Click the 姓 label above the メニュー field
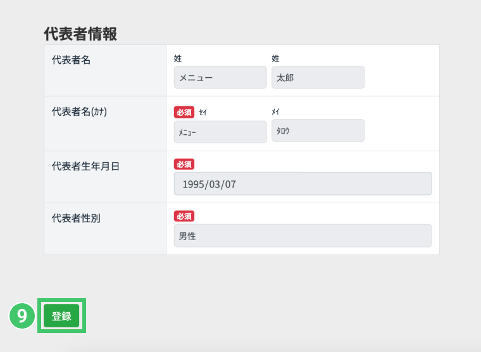The image size is (481, 352). click(x=178, y=58)
